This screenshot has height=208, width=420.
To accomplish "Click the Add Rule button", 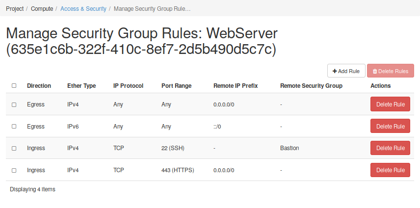I will click(346, 71).
